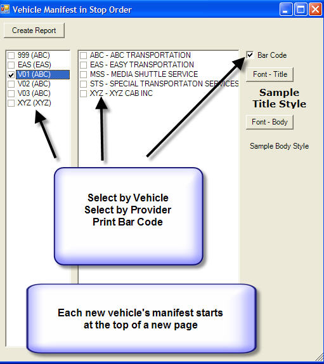Uncheck the V01 (ABC) vehicle
The height and width of the screenshot is (364, 324).
click(x=11, y=74)
